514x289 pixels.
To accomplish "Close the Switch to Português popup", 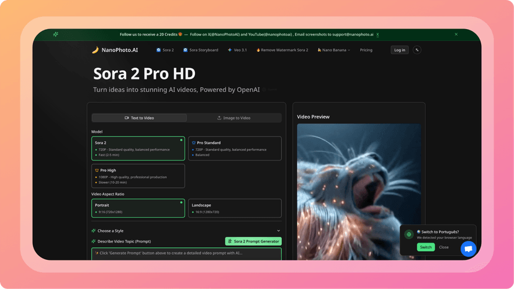I will click(x=444, y=247).
